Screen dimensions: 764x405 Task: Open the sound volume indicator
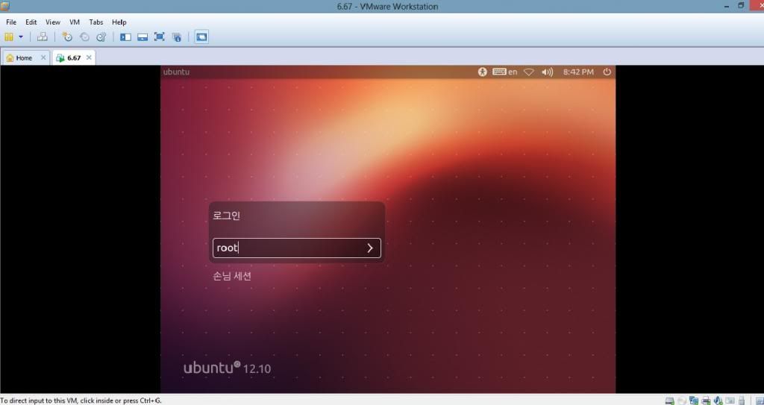tap(547, 72)
